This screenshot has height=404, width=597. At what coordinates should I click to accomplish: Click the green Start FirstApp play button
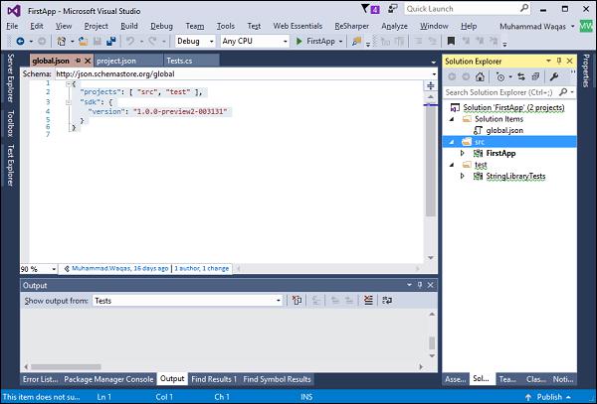coord(299,42)
